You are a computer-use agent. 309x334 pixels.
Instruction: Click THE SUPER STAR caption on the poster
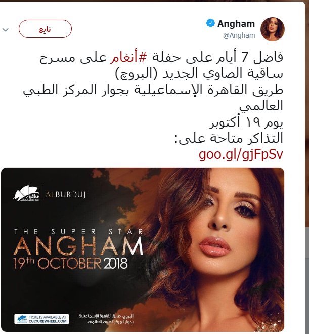pos(78,232)
